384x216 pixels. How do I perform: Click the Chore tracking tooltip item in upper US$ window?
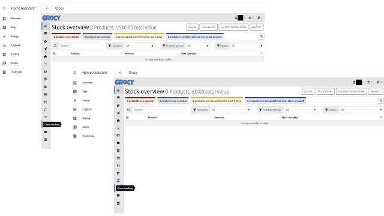coord(52,124)
